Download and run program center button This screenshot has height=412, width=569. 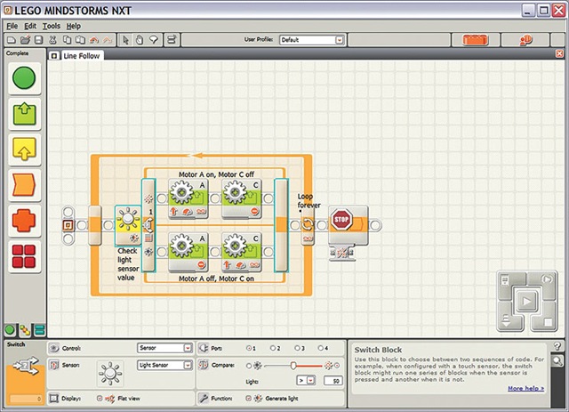526,301
